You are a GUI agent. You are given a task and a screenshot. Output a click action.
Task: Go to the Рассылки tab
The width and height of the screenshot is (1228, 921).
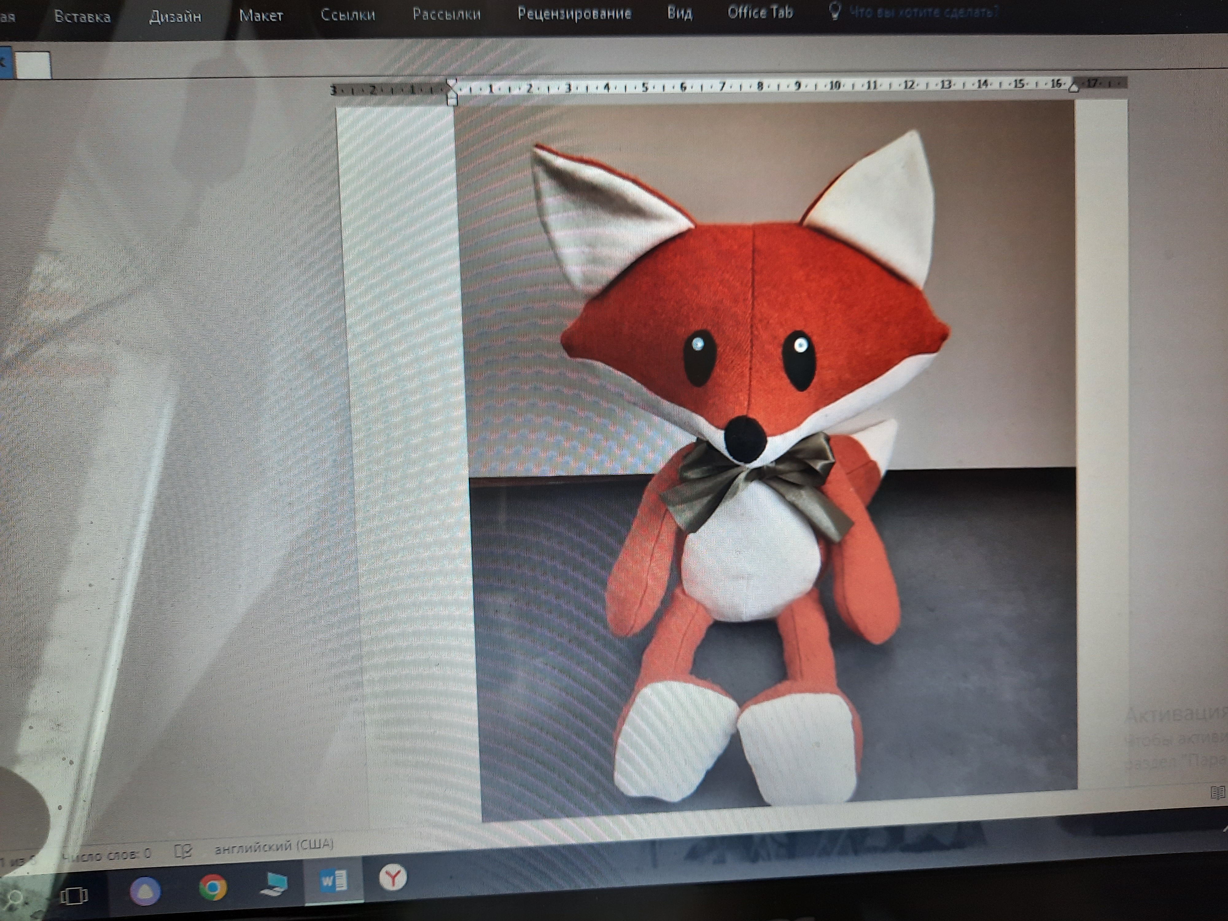(x=446, y=14)
